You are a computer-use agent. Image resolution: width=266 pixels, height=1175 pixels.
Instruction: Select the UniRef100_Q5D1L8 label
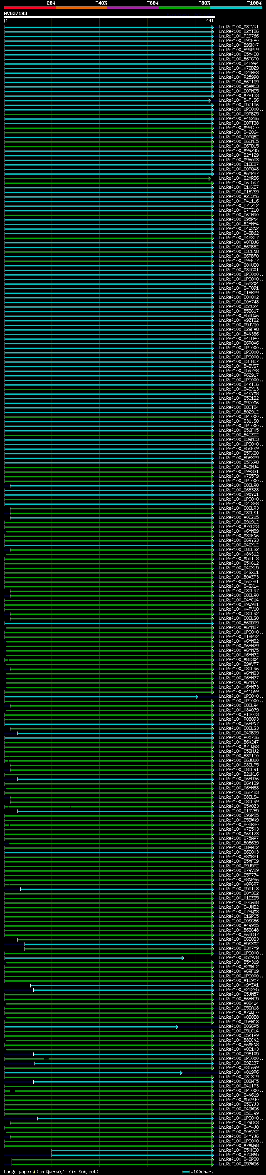click(x=239, y=889)
